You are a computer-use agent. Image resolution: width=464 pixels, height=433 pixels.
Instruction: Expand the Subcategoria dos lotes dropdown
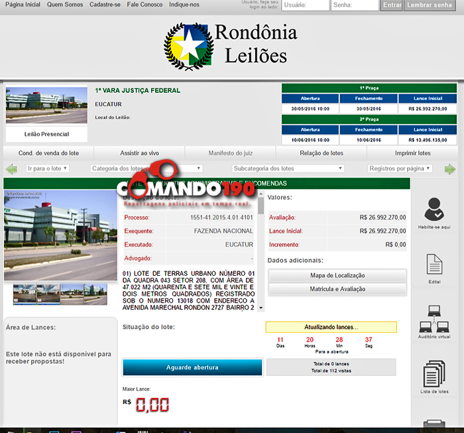pos(288,168)
